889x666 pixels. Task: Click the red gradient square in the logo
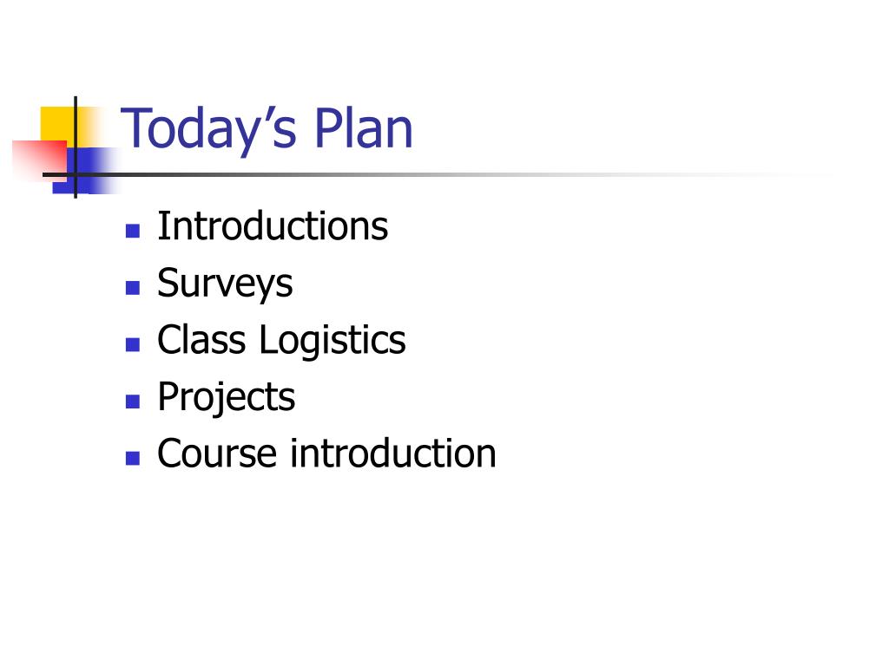[x=38, y=160]
